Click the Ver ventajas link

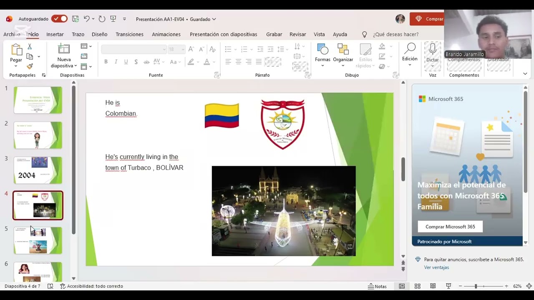pyautogui.click(x=436, y=267)
